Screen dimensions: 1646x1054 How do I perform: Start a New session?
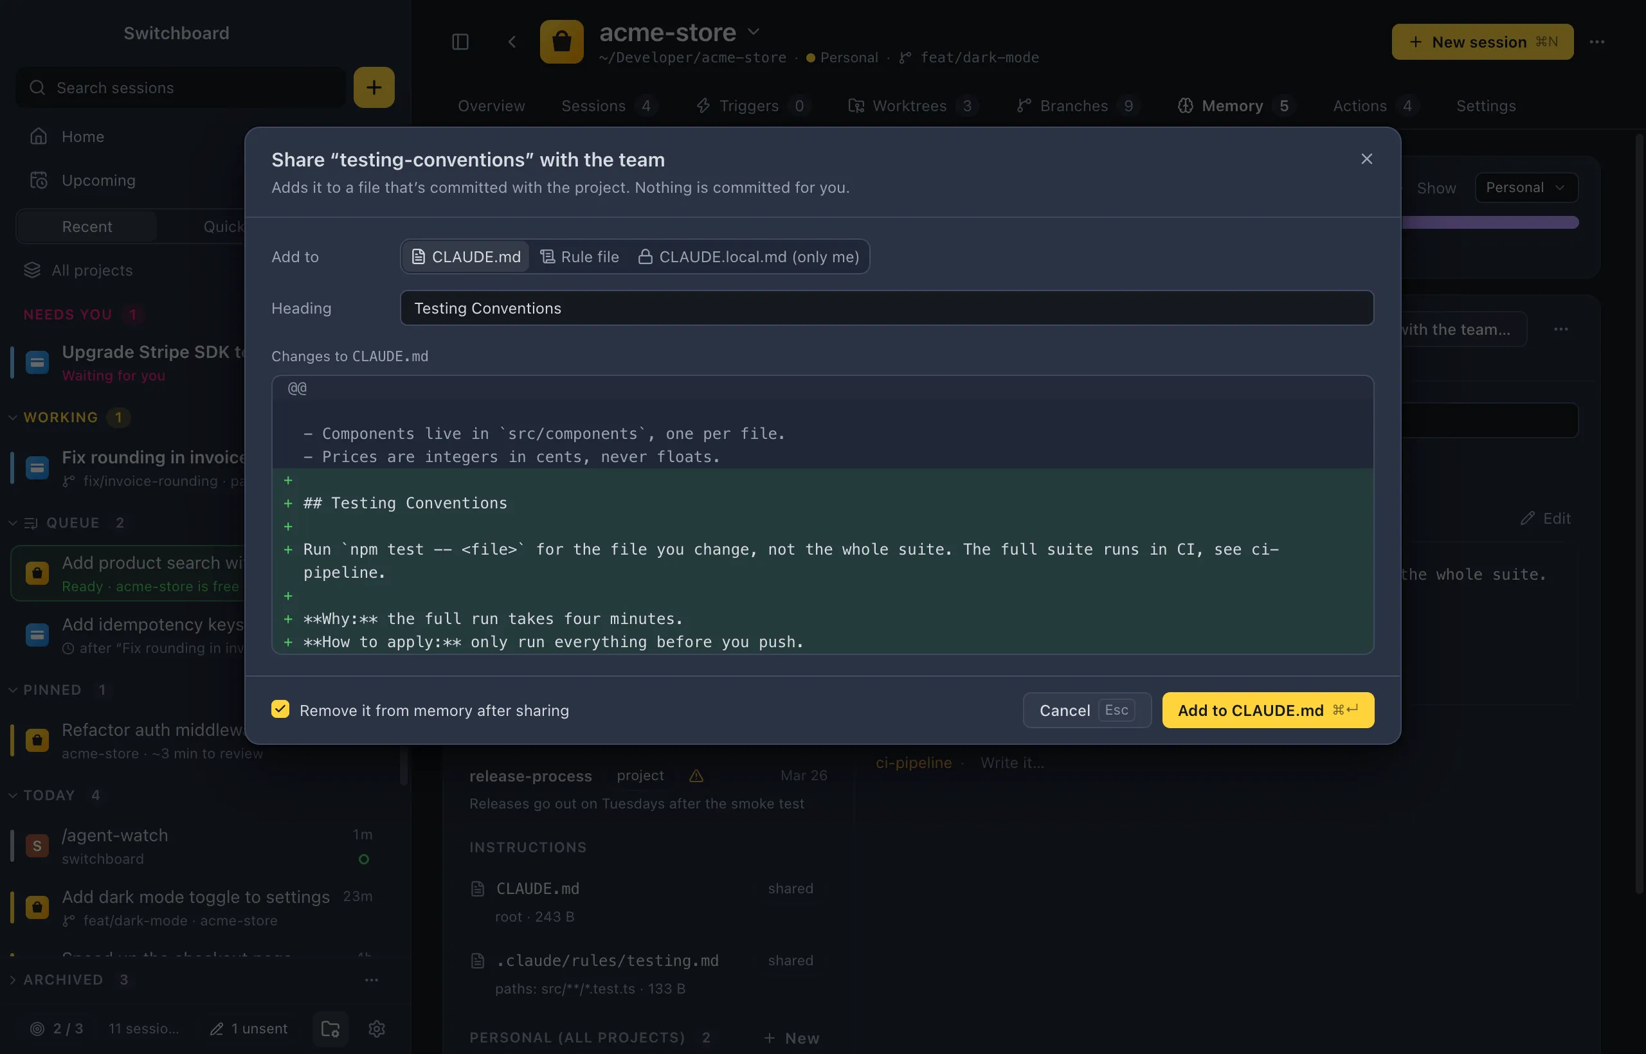click(x=1481, y=42)
